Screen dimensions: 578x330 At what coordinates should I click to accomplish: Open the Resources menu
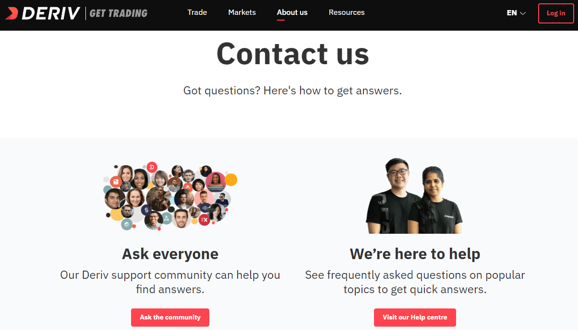347,12
